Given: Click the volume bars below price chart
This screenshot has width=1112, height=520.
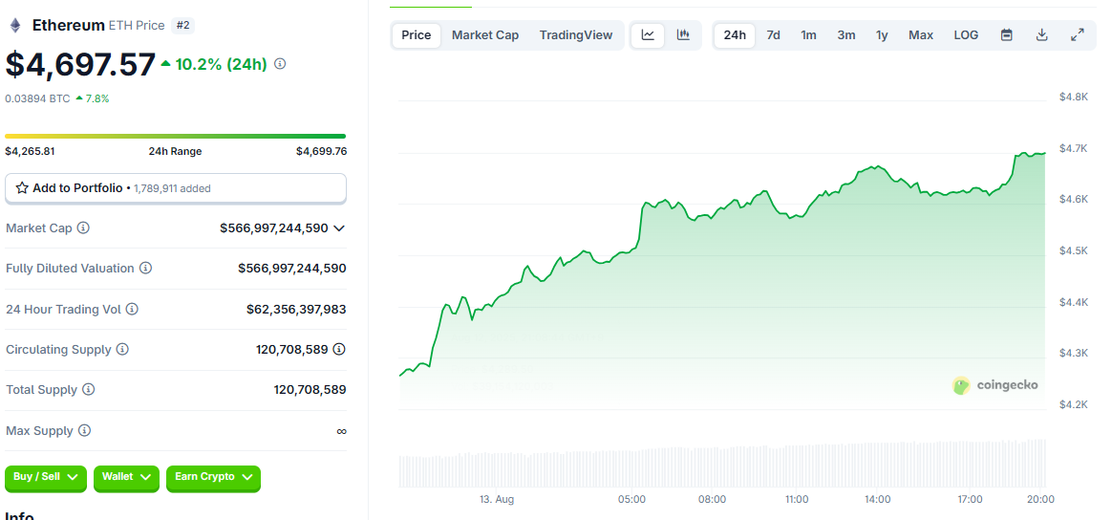Looking at the screenshot, I should tap(722, 464).
